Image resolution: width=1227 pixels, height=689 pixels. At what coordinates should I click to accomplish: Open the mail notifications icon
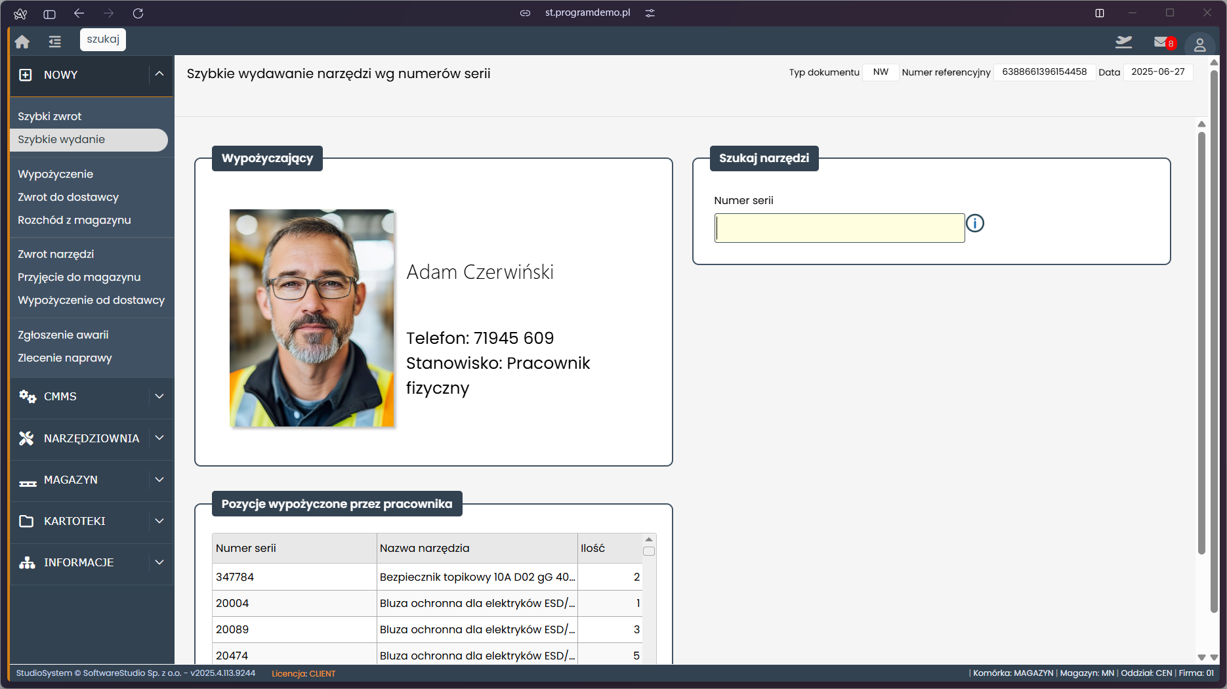coord(1161,42)
